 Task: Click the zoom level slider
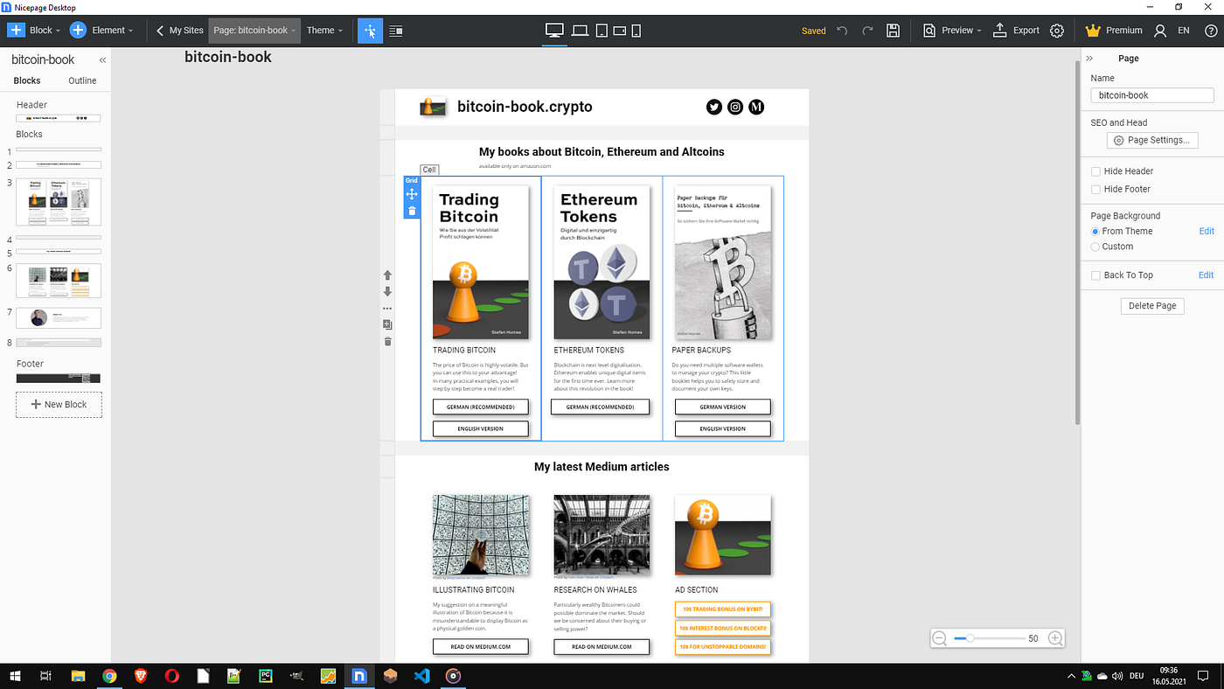click(x=989, y=638)
